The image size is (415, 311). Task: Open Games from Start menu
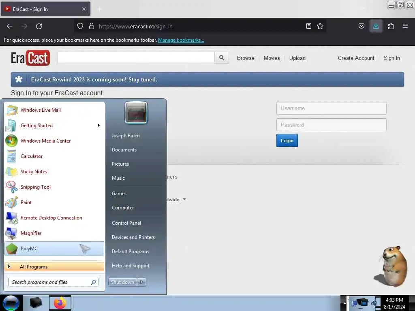pyautogui.click(x=119, y=193)
